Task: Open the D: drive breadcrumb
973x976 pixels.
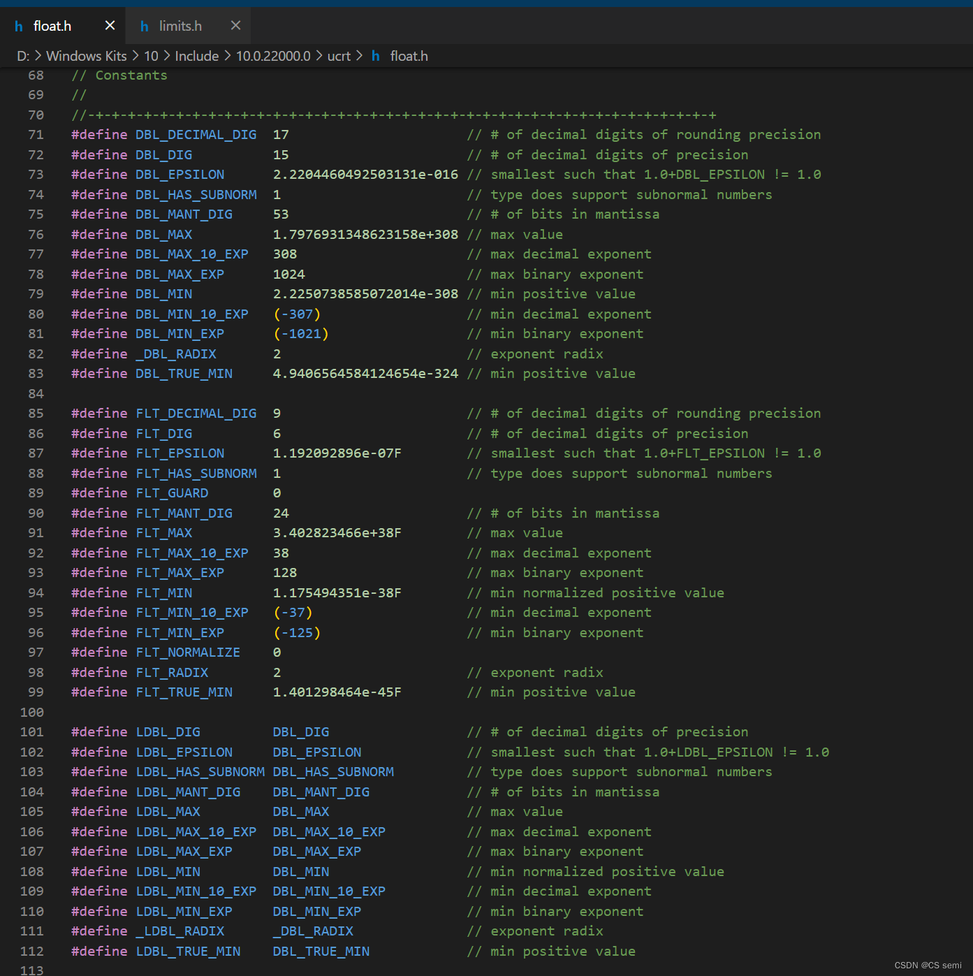Action: pos(23,56)
